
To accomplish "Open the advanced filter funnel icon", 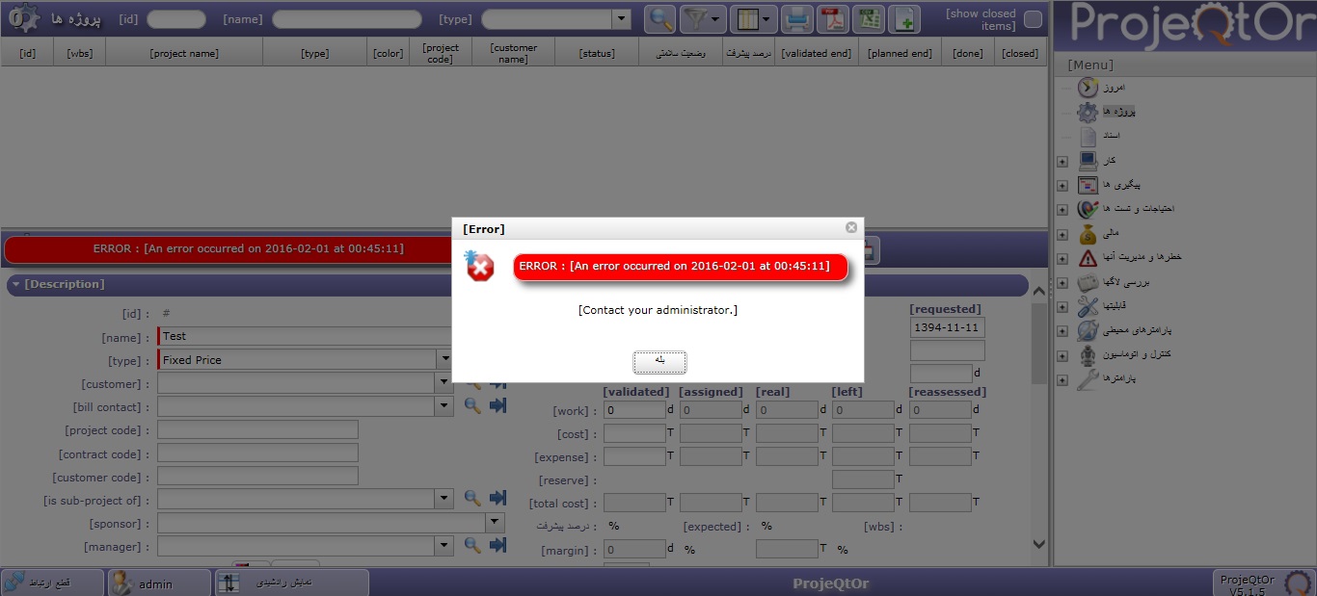I will [x=705, y=19].
